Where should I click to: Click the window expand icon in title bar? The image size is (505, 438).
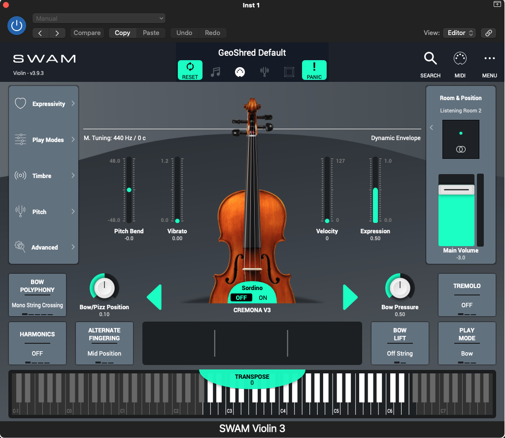point(497,4)
